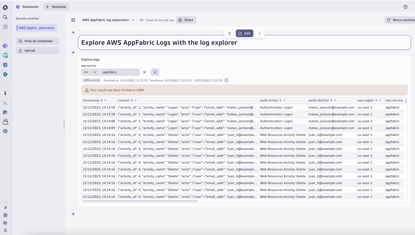Open the audit.identity column dropdown chevron
Viewport: 415px width, 235px height.
[335, 100]
